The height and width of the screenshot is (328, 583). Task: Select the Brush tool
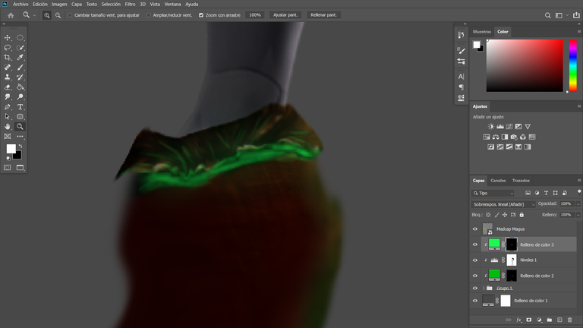pyautogui.click(x=20, y=68)
